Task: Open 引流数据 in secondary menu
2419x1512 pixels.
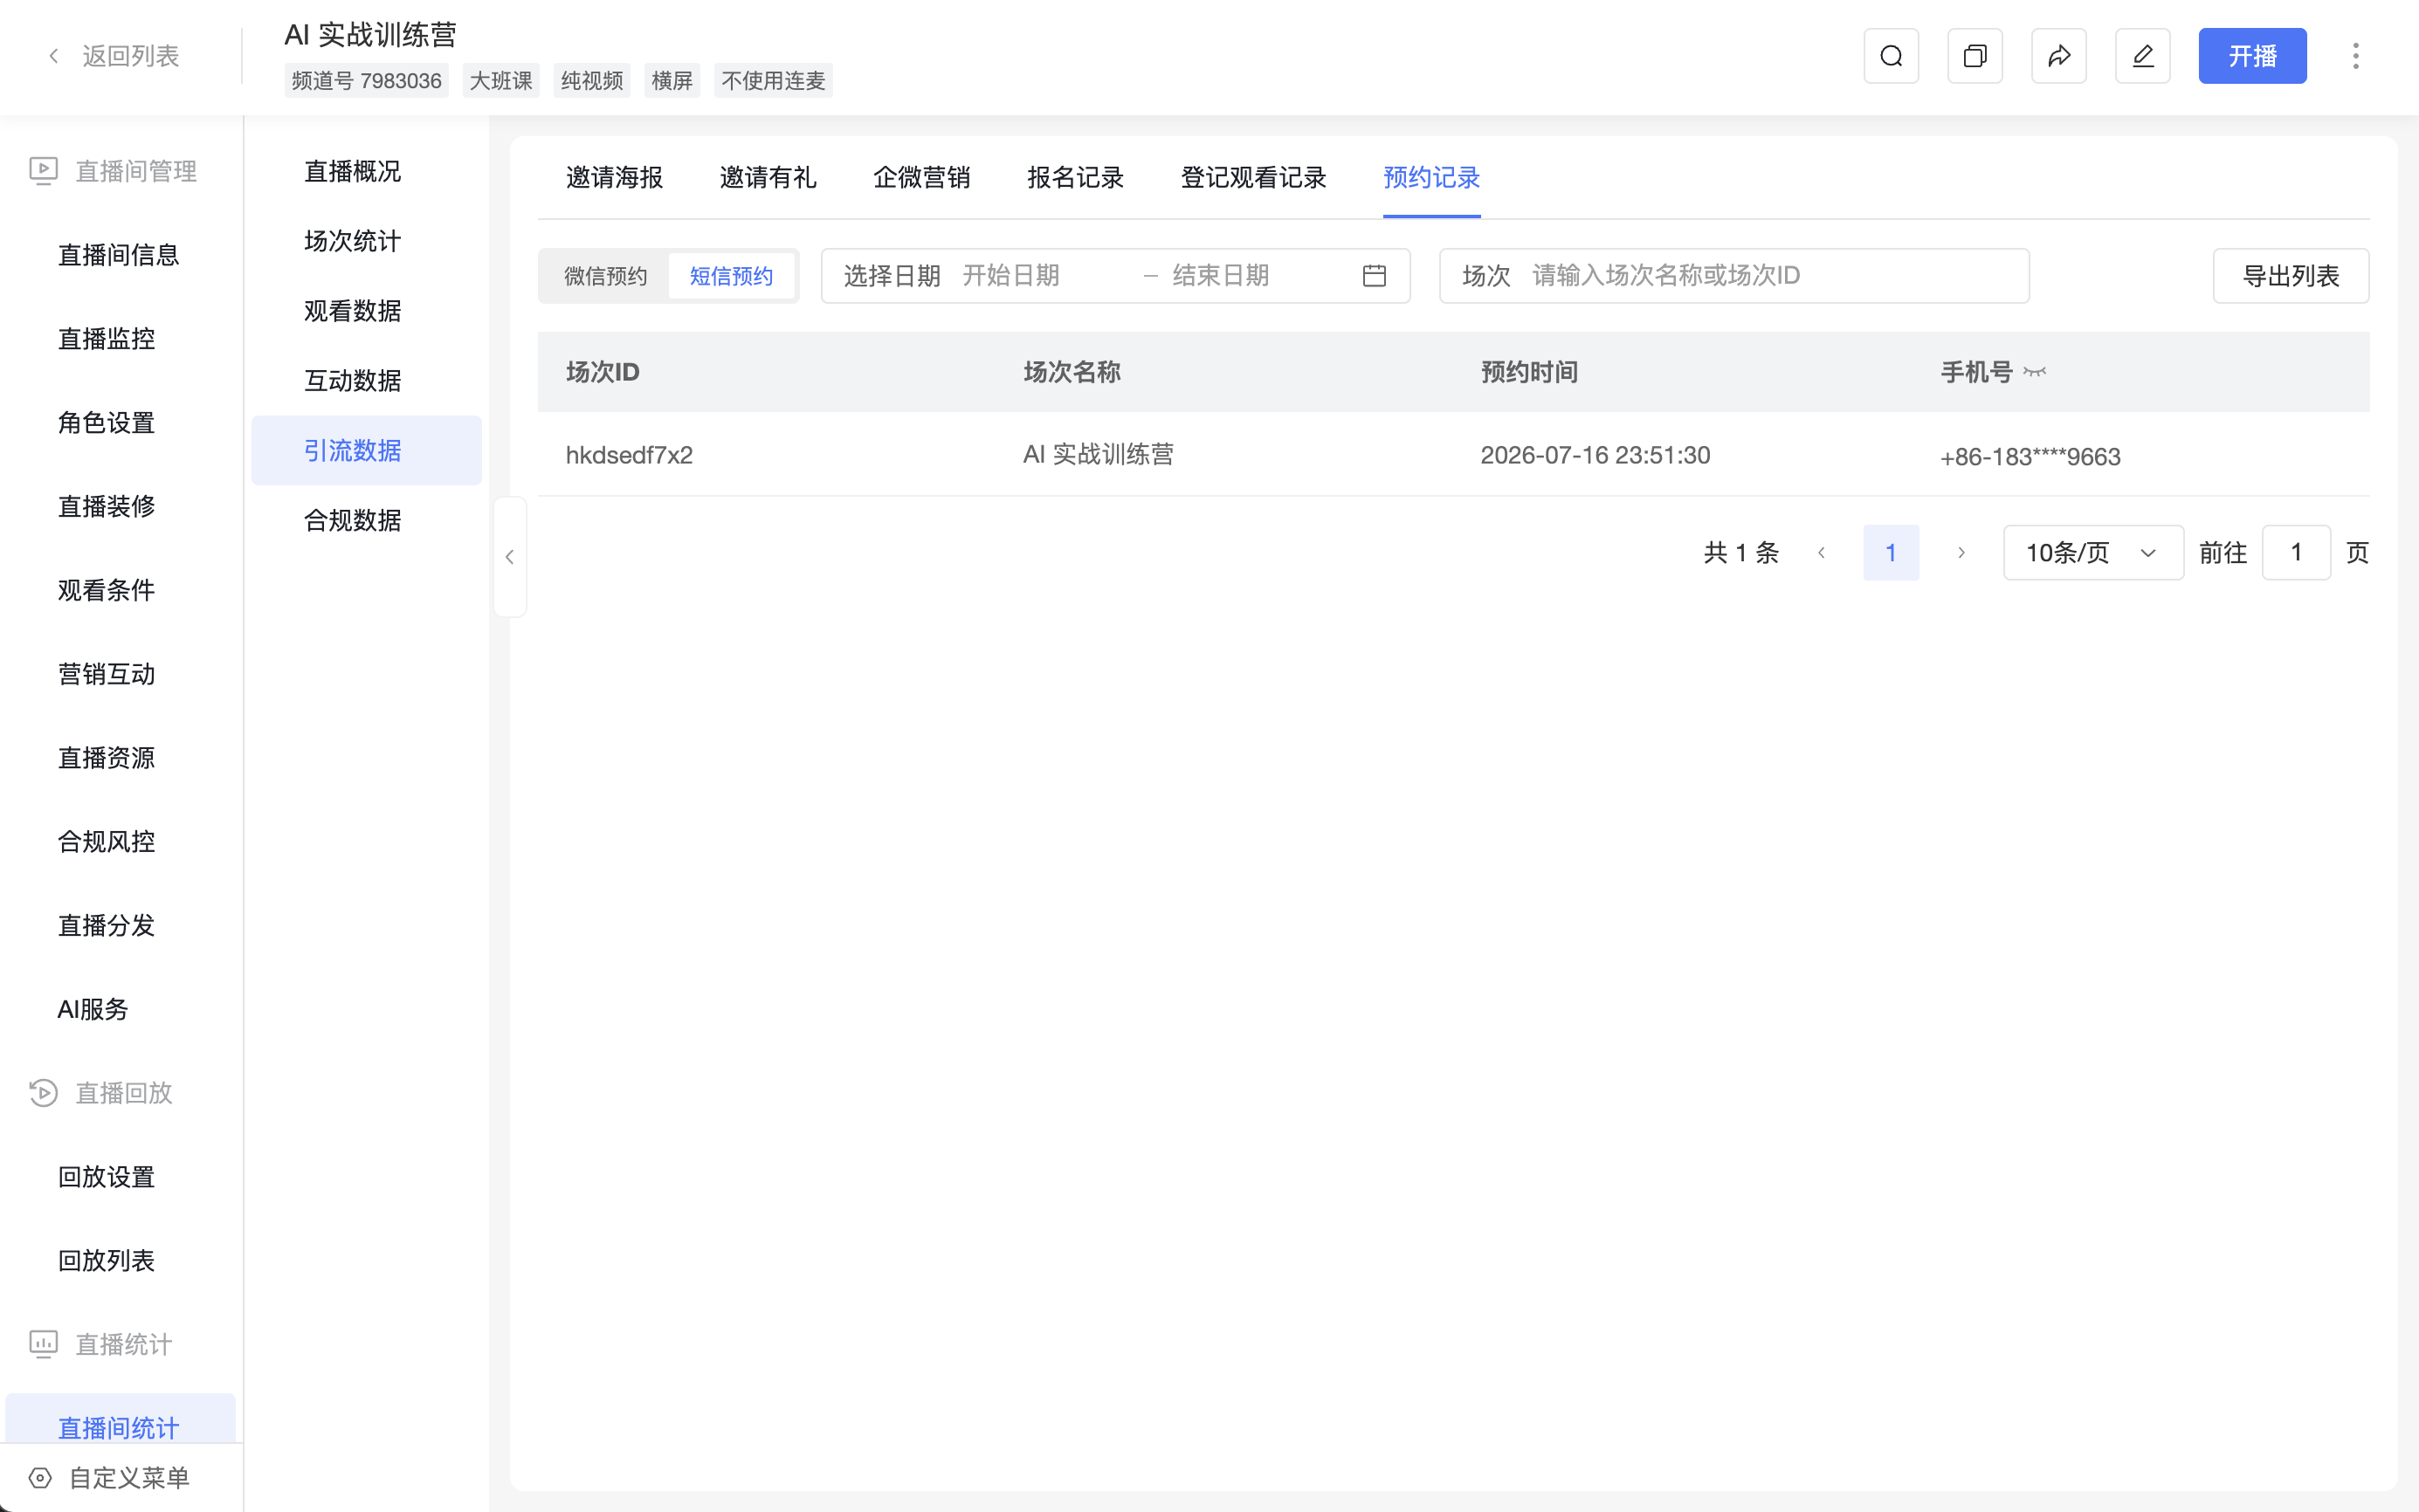Action: pos(366,451)
